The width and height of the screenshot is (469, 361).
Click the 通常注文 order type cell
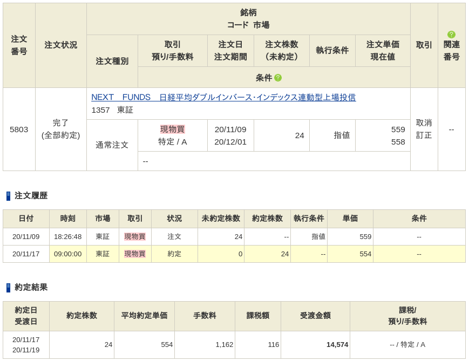click(x=112, y=145)
